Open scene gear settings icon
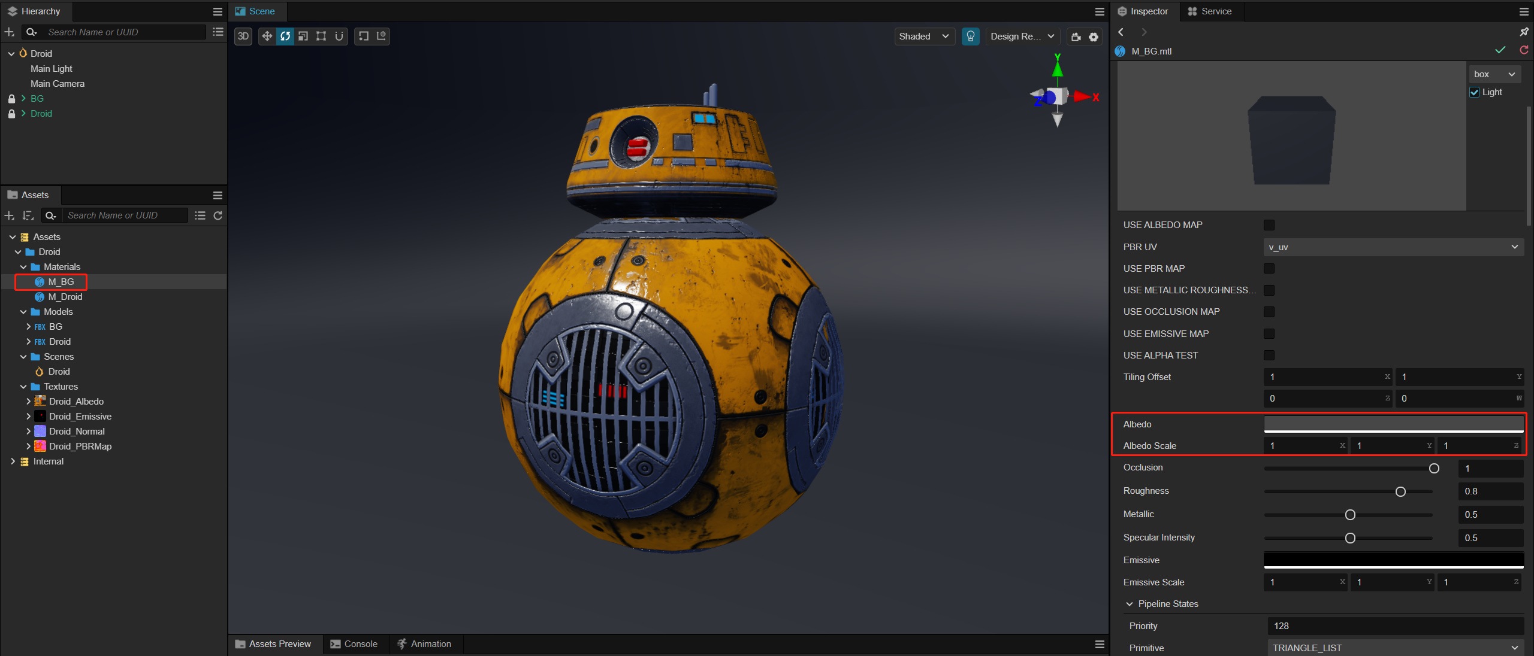This screenshot has height=656, width=1534. [1094, 37]
